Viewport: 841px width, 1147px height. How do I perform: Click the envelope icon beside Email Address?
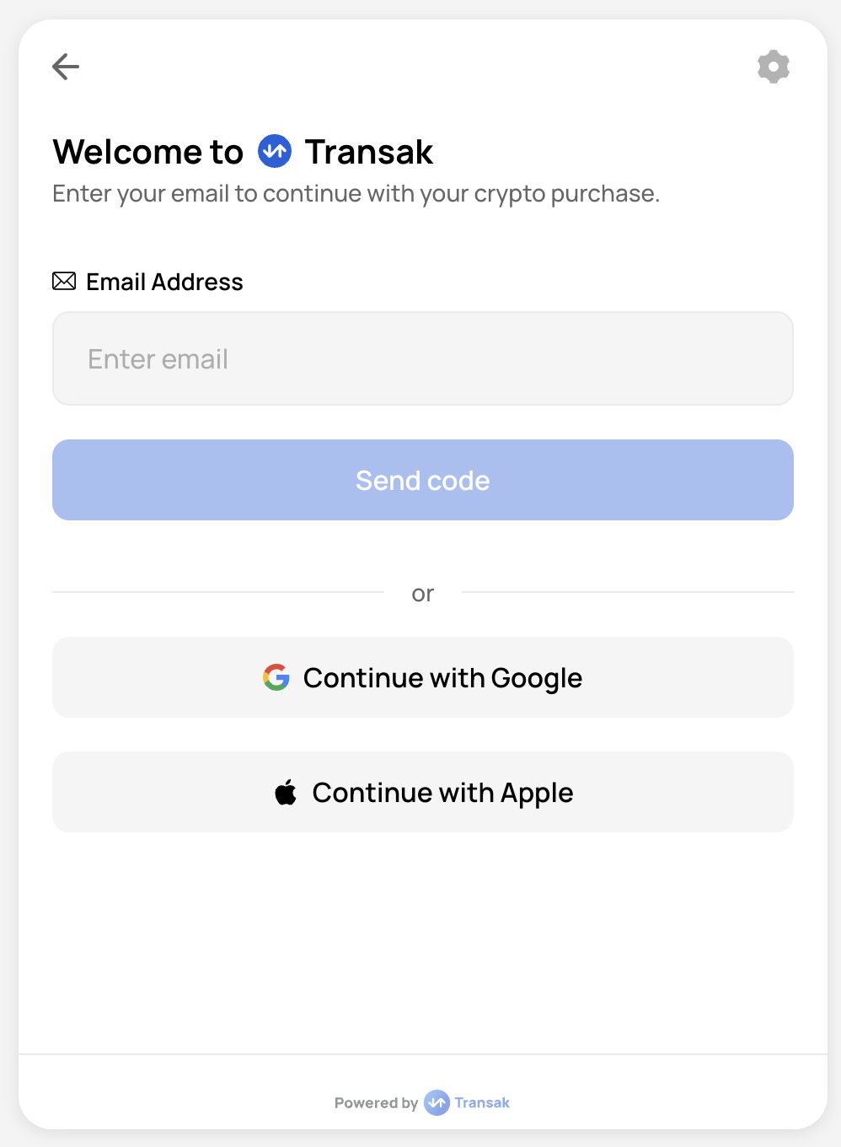pos(64,281)
